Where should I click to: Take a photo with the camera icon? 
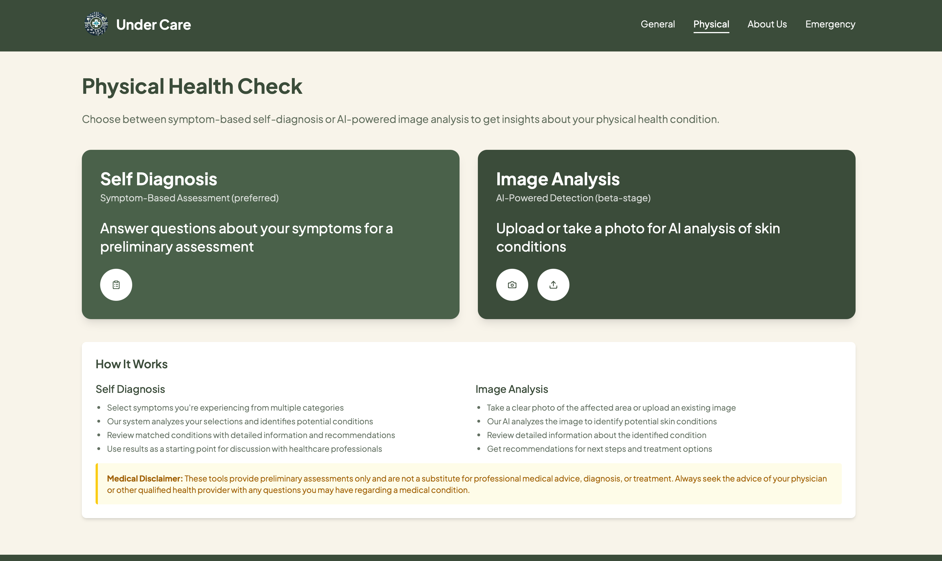pyautogui.click(x=512, y=285)
